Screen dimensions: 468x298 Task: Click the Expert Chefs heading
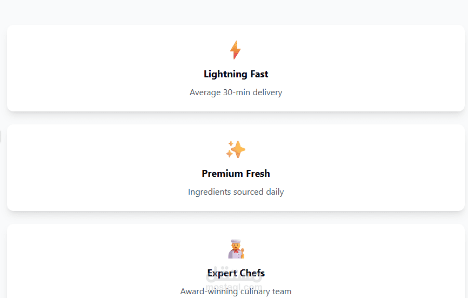236,273
